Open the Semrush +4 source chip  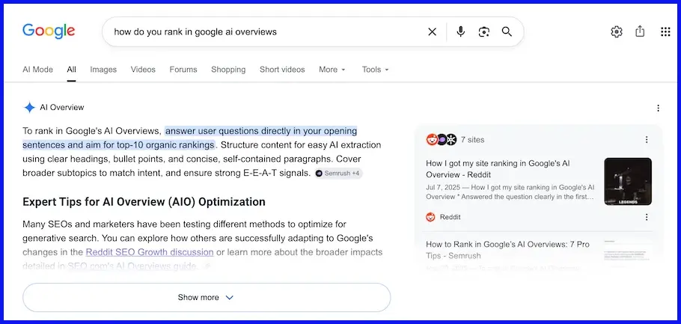coord(338,174)
